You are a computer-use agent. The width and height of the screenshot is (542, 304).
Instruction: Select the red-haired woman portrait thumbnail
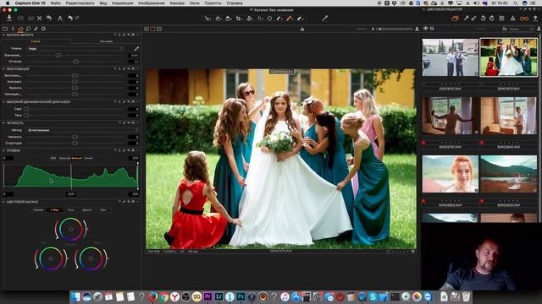click(450, 174)
